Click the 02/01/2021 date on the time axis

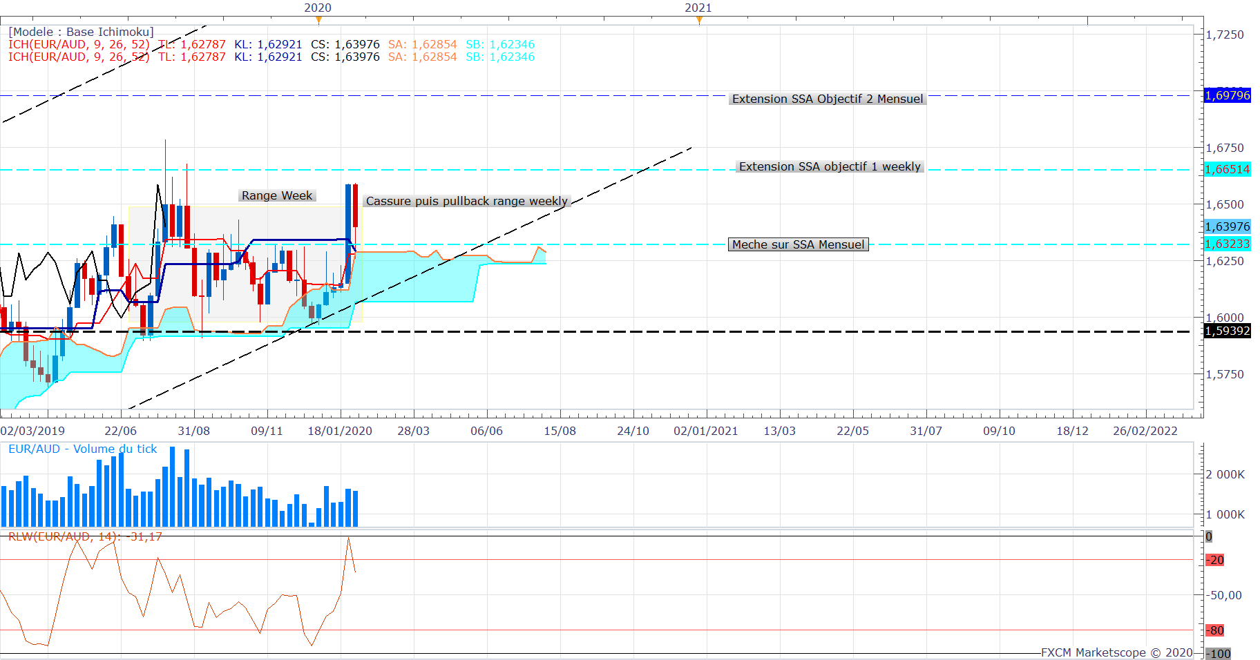pyautogui.click(x=706, y=431)
